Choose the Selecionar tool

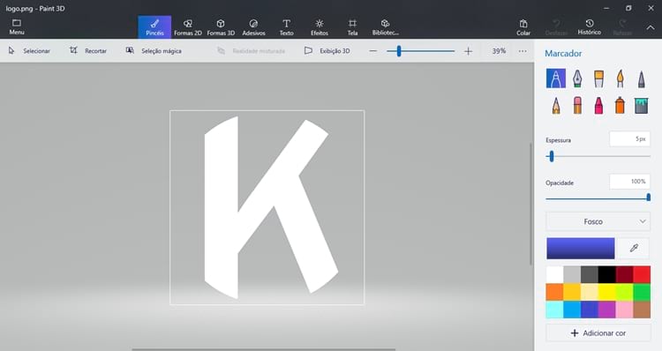point(29,50)
